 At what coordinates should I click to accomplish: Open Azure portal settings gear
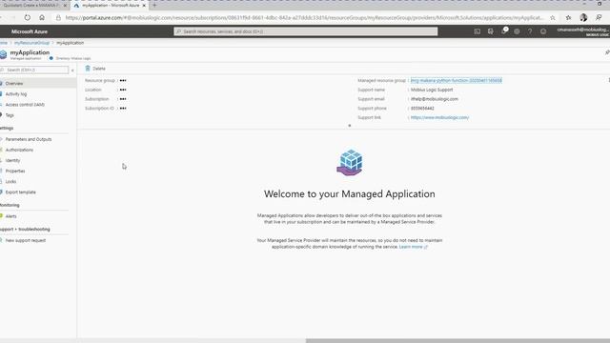click(x=517, y=31)
